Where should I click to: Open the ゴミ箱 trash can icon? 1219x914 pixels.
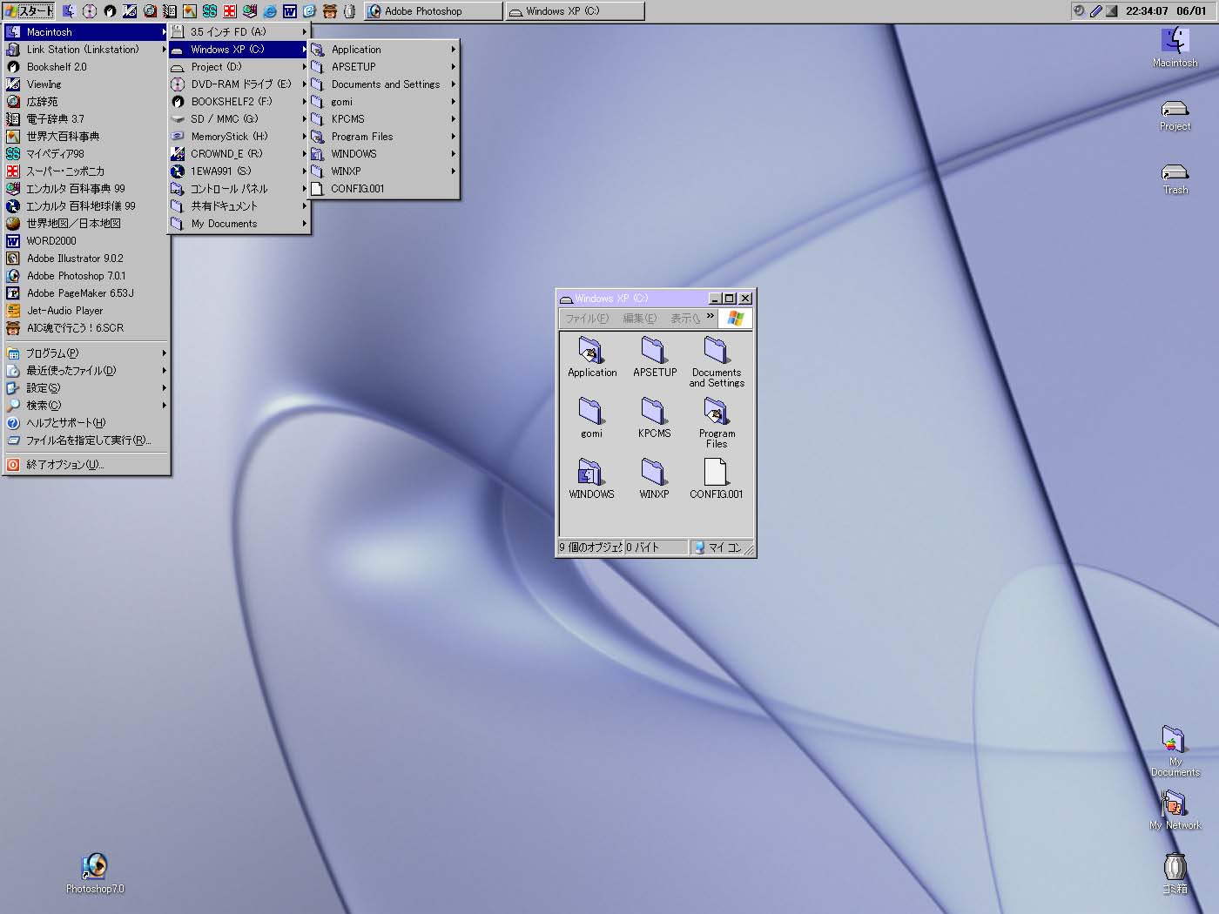pos(1175,873)
